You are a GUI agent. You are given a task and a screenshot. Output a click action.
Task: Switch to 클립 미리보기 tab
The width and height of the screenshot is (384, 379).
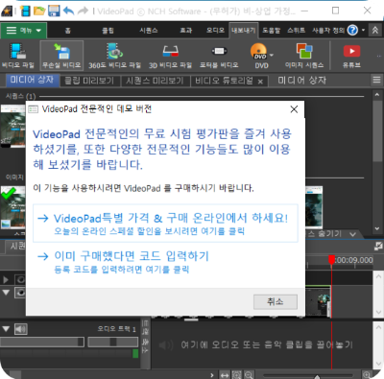coord(89,81)
